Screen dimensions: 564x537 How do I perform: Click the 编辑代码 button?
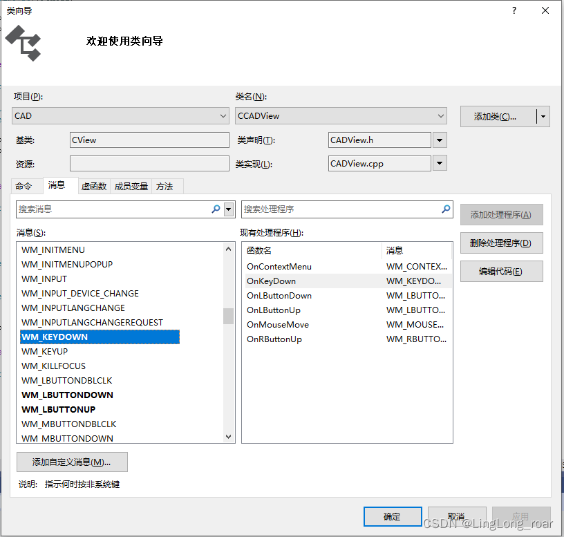[x=501, y=271]
